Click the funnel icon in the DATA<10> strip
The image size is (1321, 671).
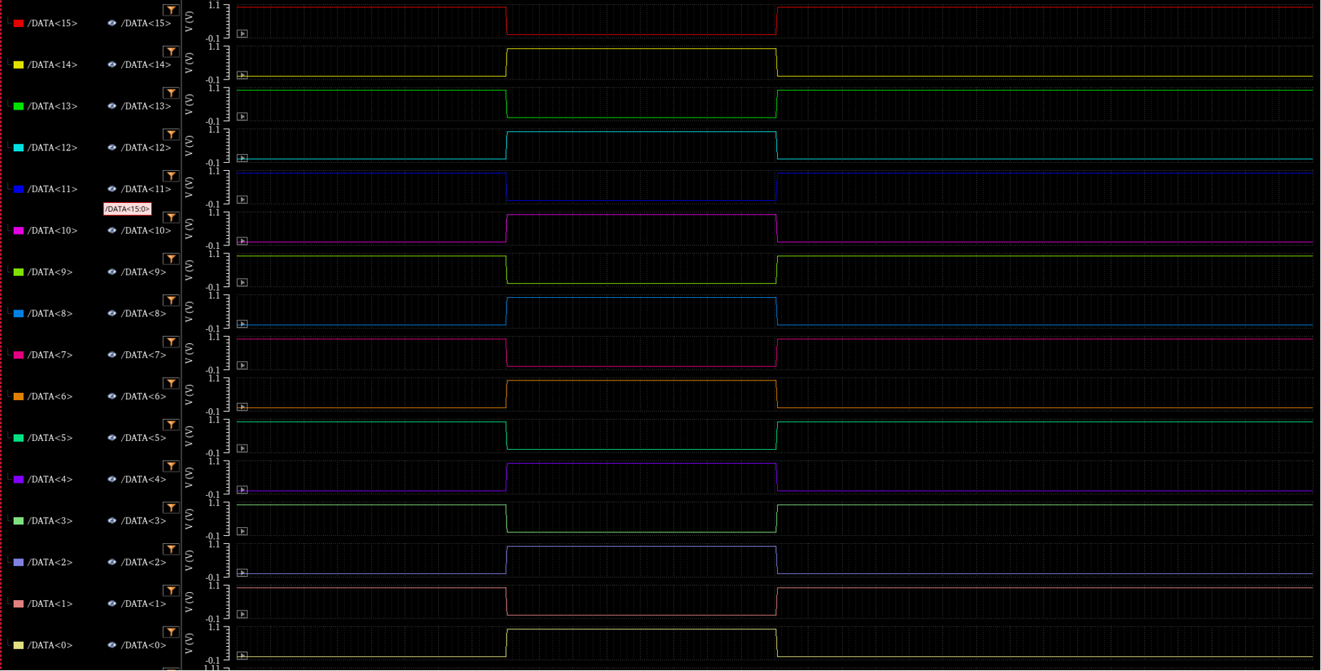pos(171,218)
